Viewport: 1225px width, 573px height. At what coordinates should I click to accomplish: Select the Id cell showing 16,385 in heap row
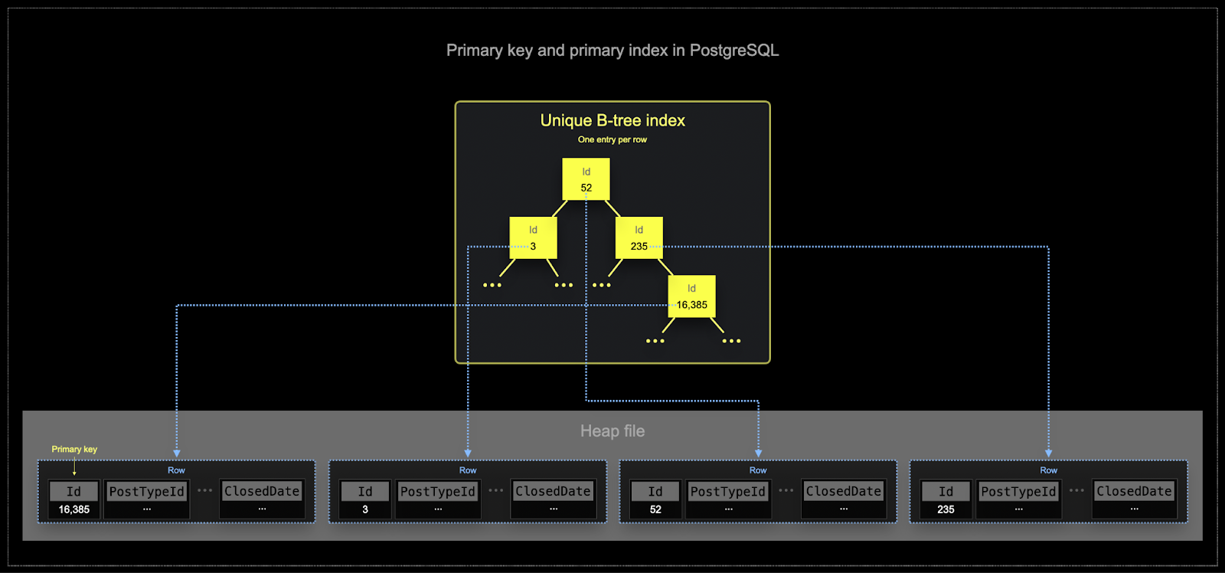pyautogui.click(x=74, y=499)
